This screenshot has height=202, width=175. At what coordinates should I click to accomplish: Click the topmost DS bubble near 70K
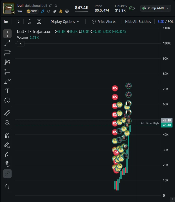[115, 88]
